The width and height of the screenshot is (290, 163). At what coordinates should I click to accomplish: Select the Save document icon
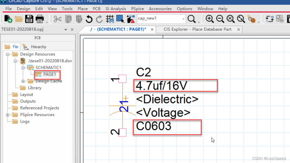pyautogui.click(x=29, y=19)
